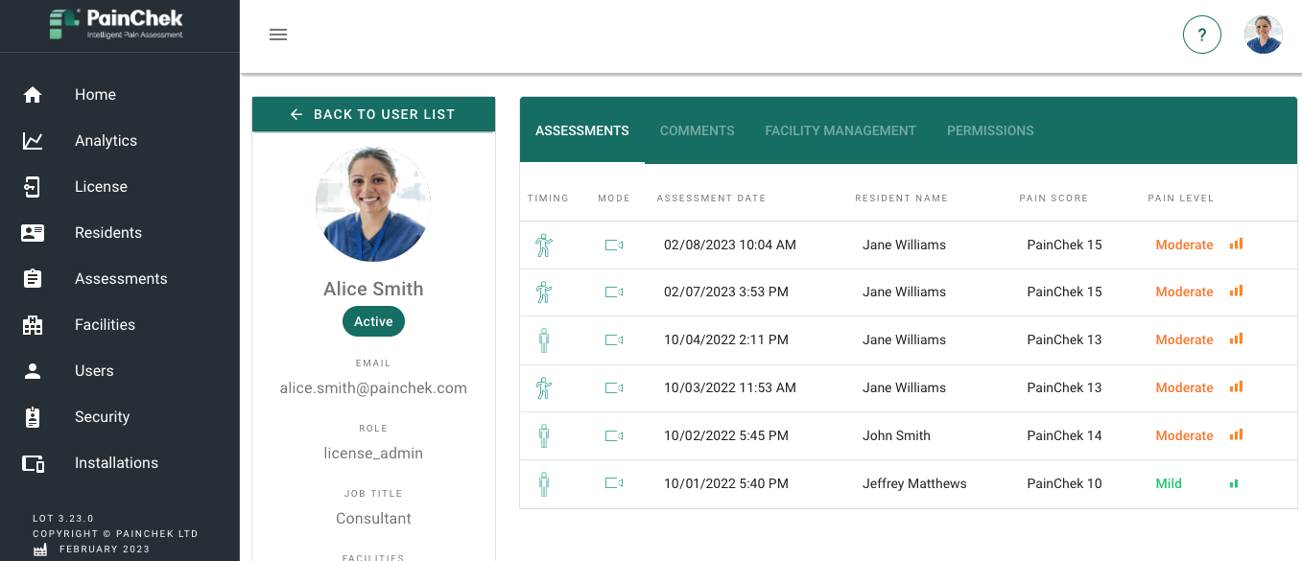
Task: Open the profile avatar in the header
Action: click(1264, 35)
